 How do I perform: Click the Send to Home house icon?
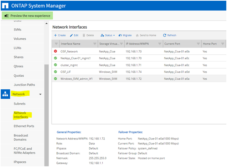pyautogui.click(x=137, y=35)
